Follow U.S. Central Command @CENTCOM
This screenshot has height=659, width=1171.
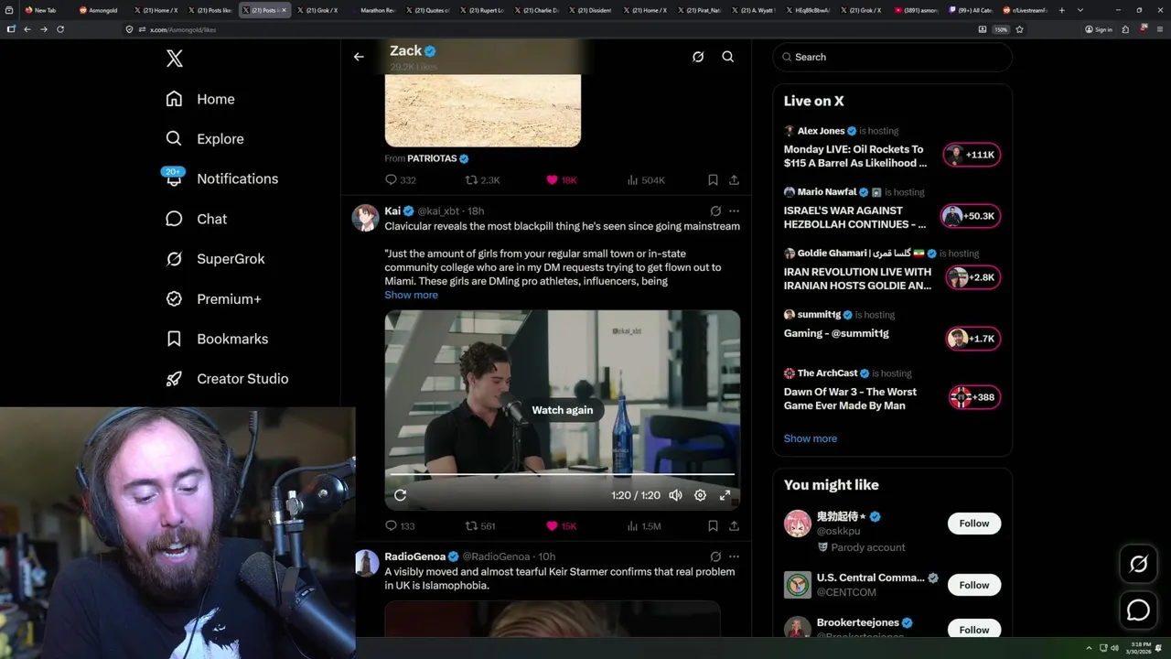click(x=974, y=585)
